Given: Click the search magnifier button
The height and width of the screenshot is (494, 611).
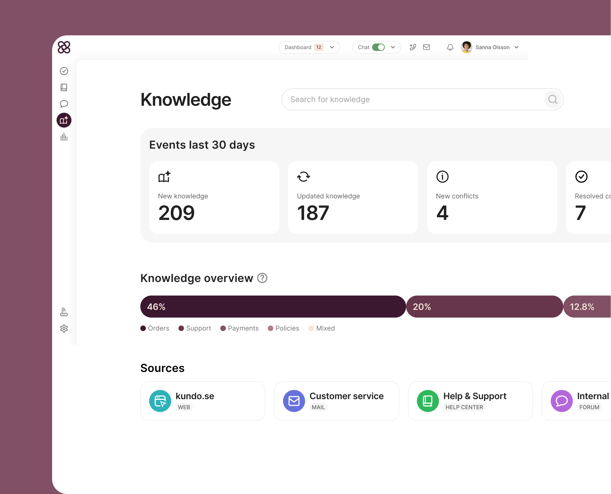Looking at the screenshot, I should 553,99.
